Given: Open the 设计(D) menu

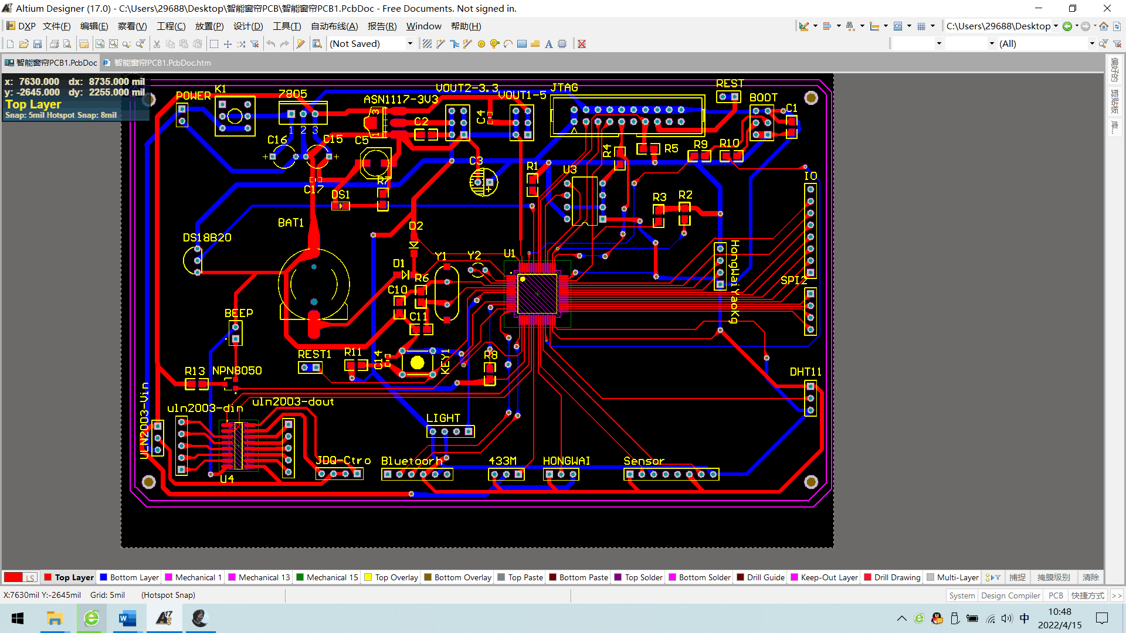Looking at the screenshot, I should click(x=248, y=26).
